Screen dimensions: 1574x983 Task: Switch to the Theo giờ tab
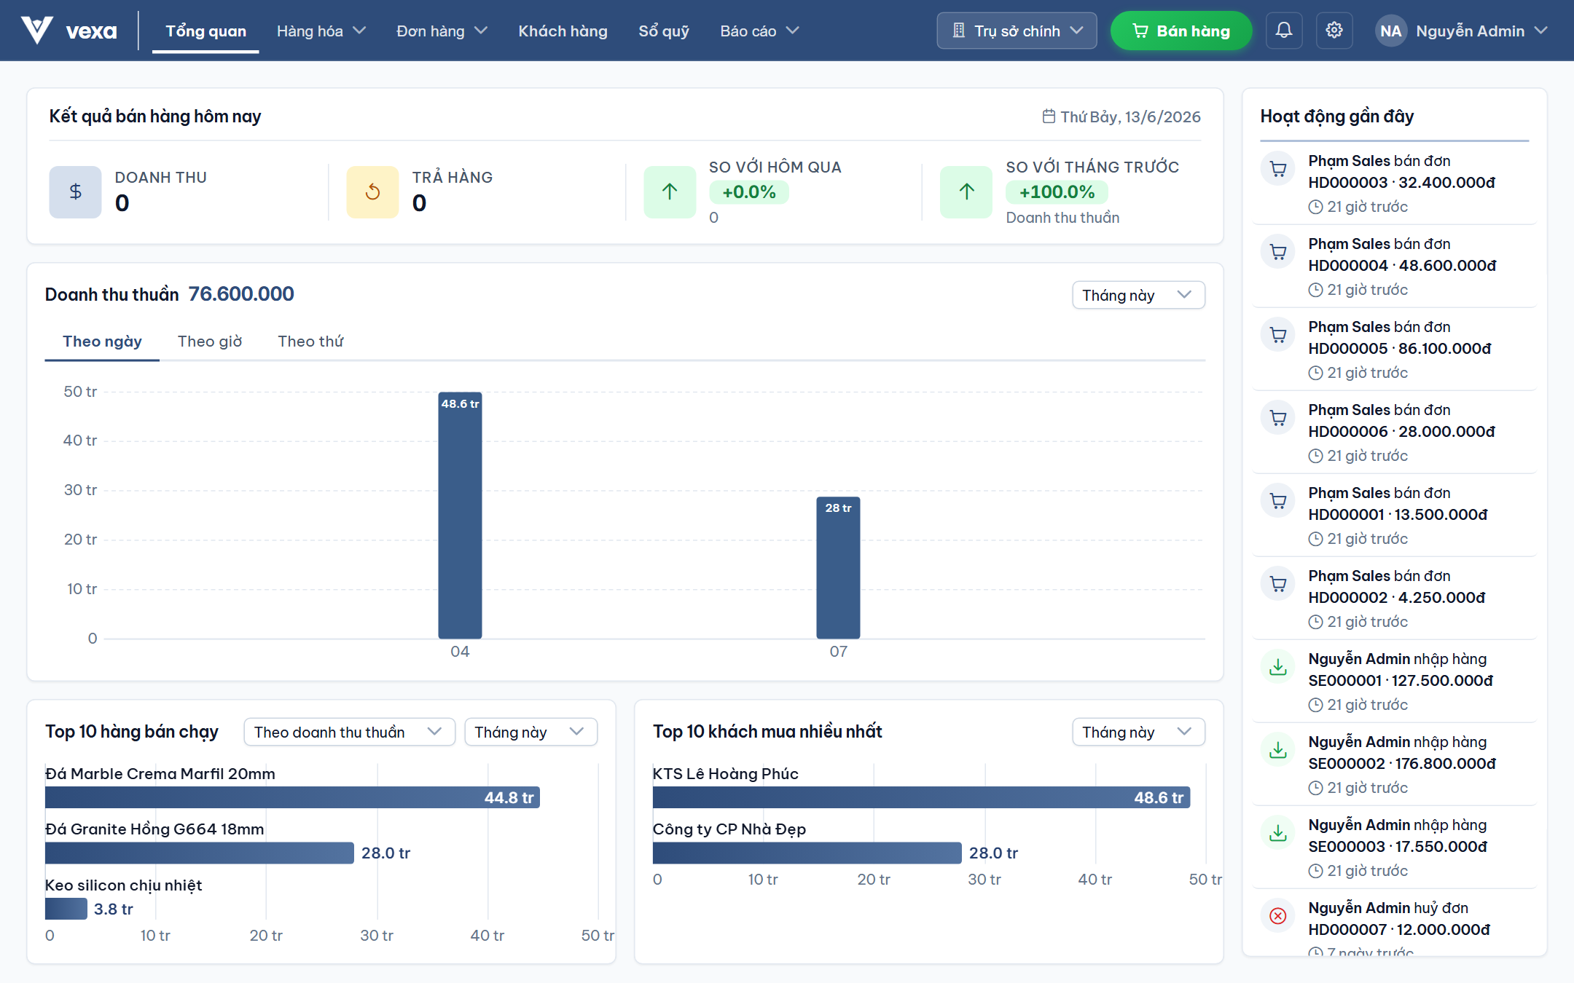(x=210, y=342)
